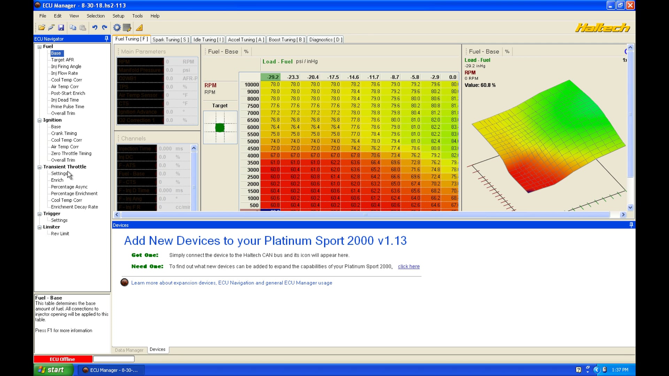Click the triangle ruler toolbar icon

click(139, 28)
